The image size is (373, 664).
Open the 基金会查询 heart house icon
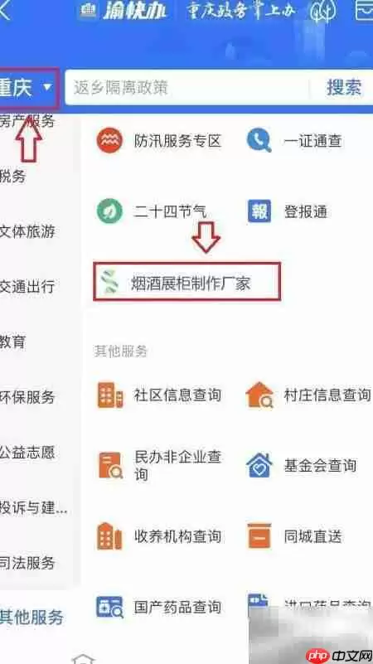(x=259, y=465)
